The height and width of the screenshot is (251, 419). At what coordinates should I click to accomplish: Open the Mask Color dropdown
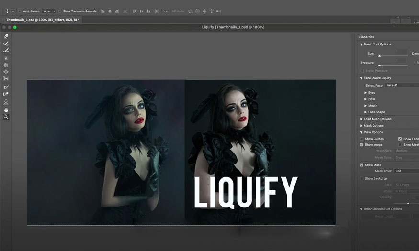click(x=407, y=171)
